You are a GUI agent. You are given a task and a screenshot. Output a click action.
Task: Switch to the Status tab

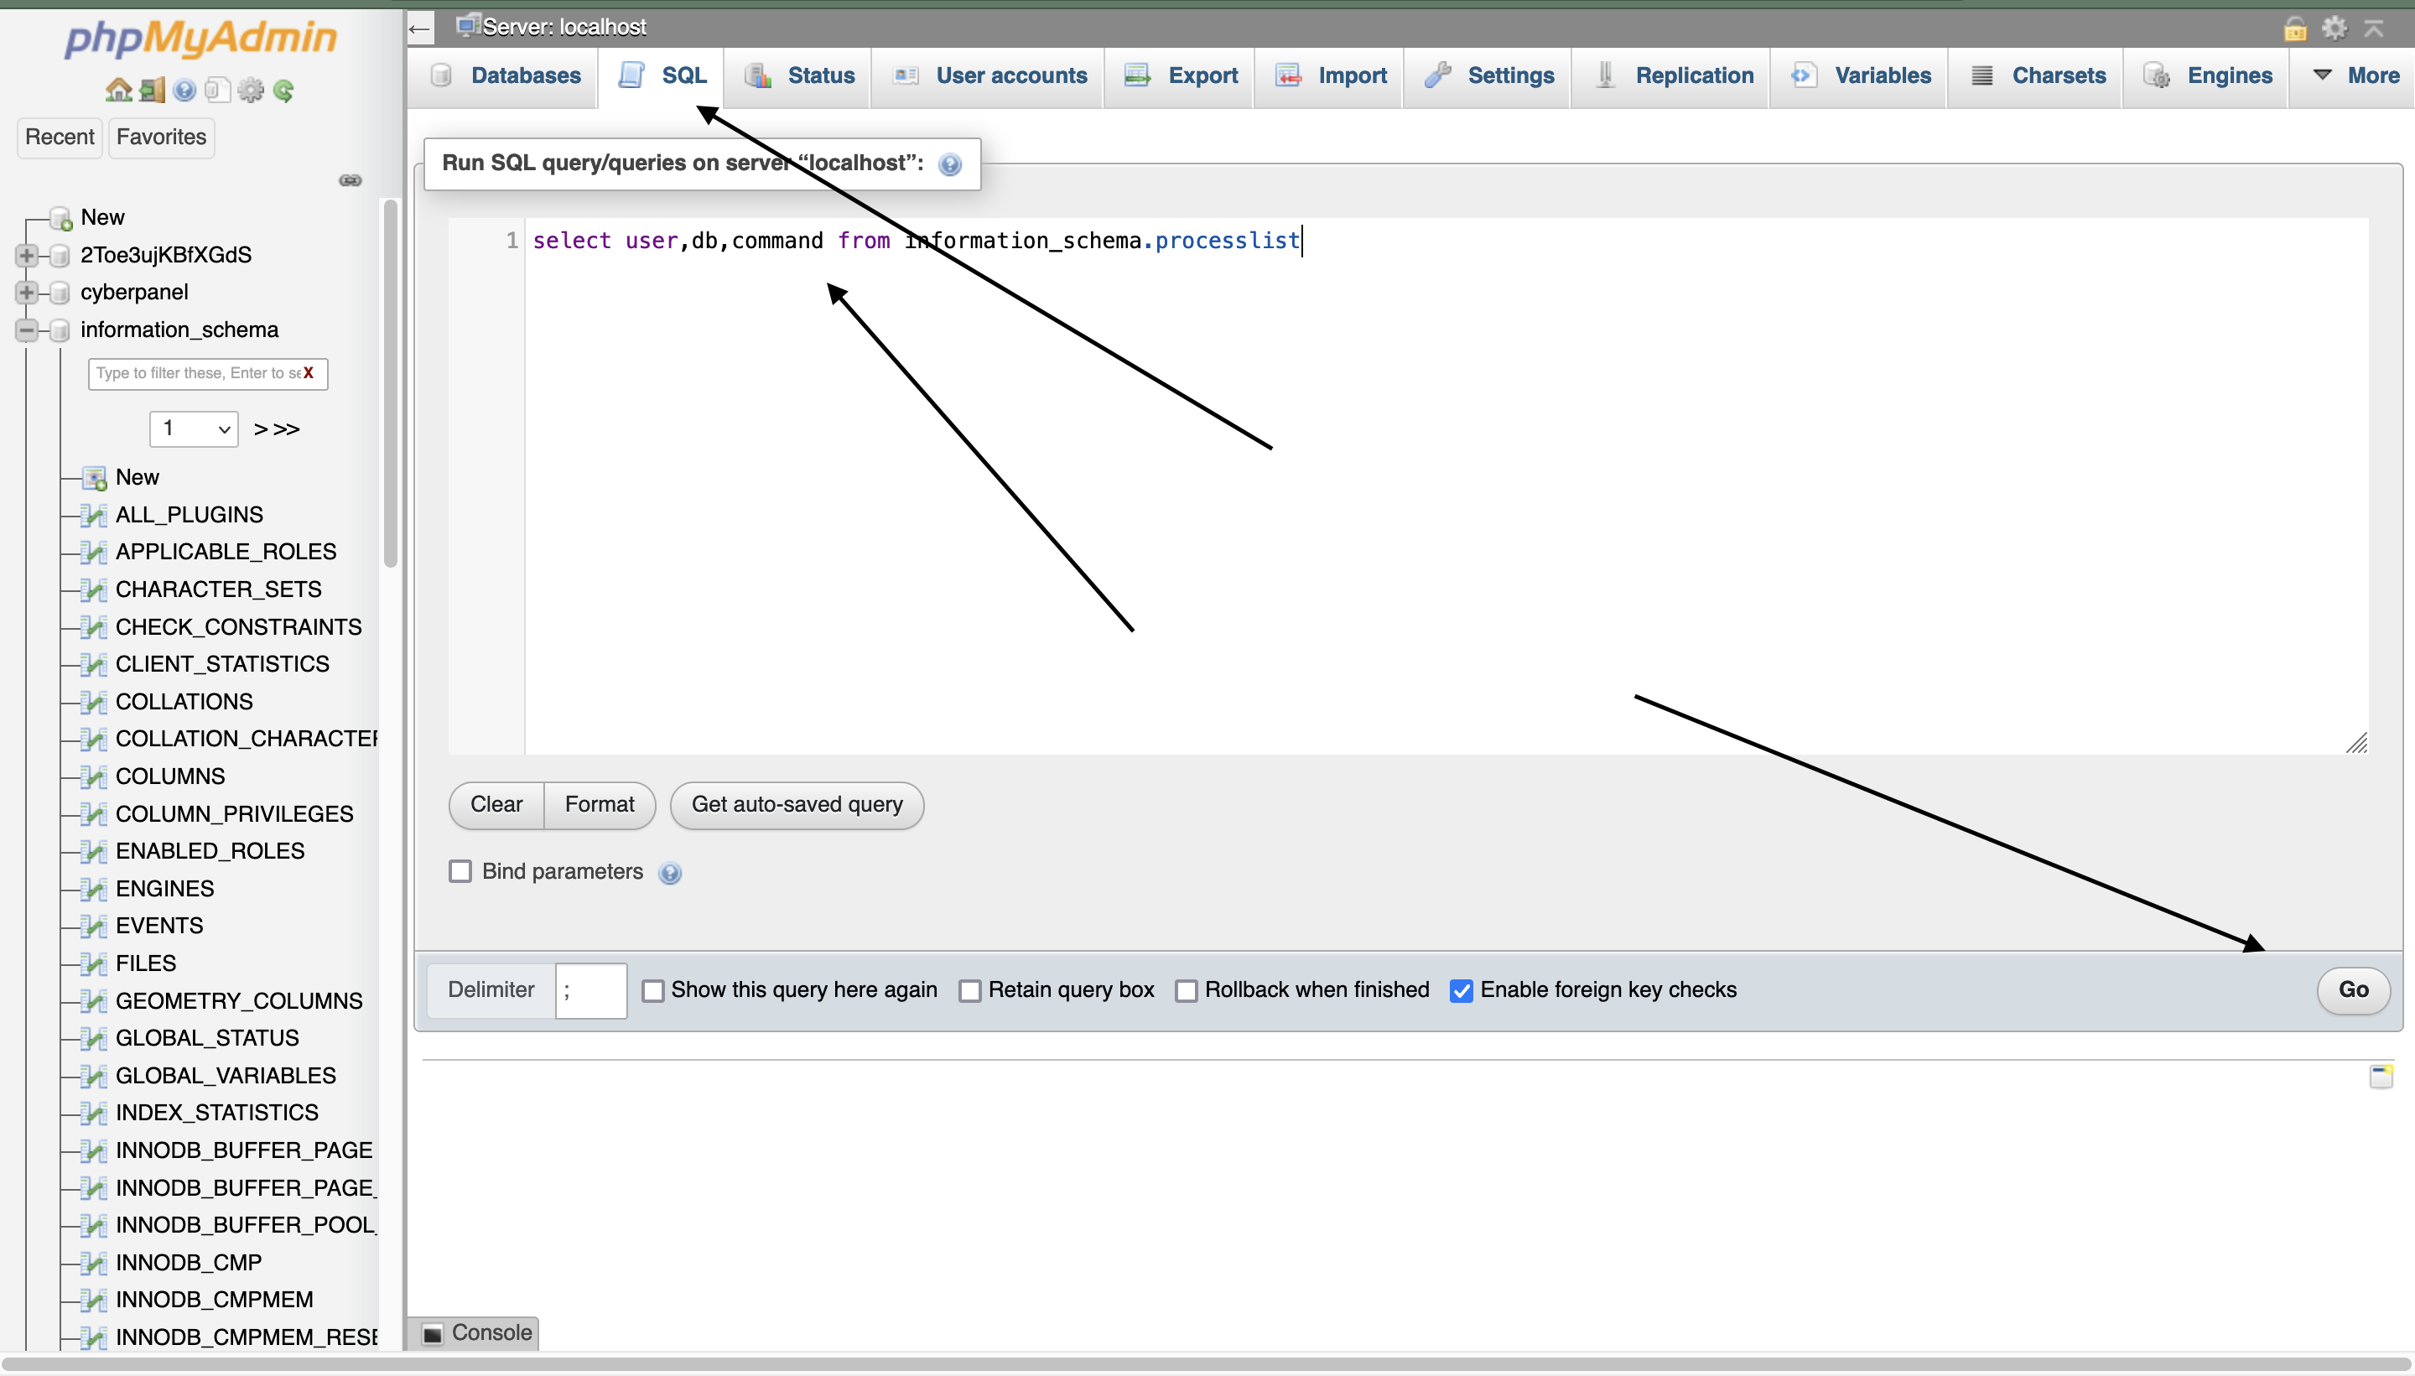pyautogui.click(x=799, y=75)
